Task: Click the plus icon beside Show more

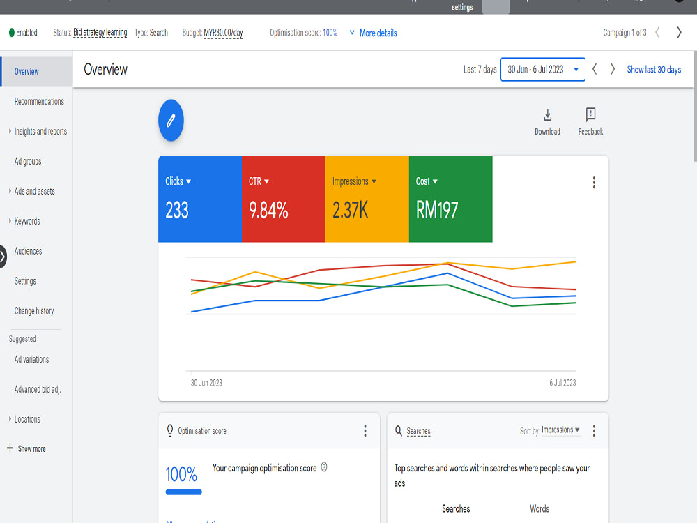Action: [10, 448]
